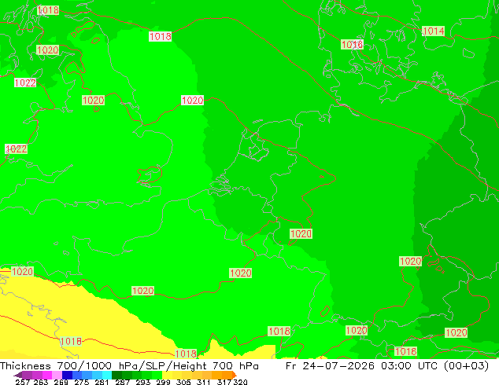Click the cyan legend swatch

[x=107, y=375]
